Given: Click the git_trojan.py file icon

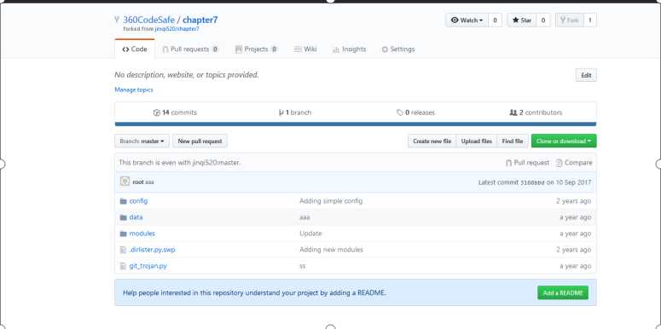Looking at the screenshot, I should point(123,266).
